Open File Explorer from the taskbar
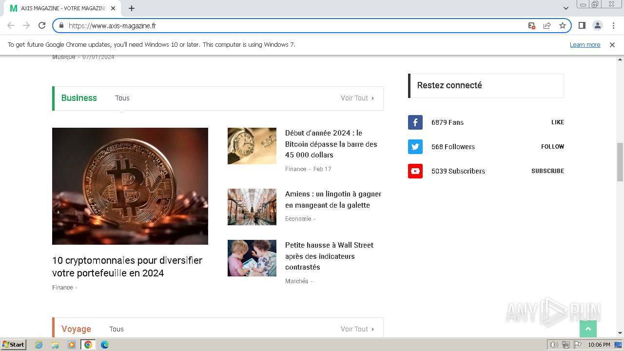 pyautogui.click(x=55, y=345)
